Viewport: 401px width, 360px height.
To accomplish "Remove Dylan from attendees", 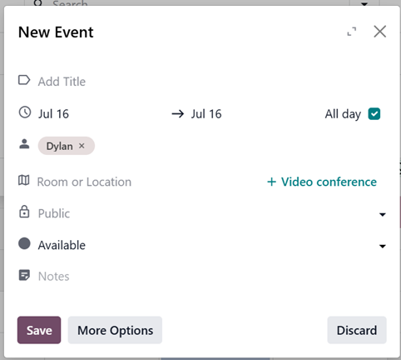I will pos(82,146).
